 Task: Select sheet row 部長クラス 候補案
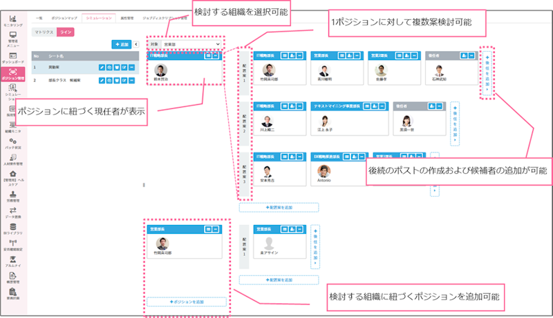tap(85, 81)
